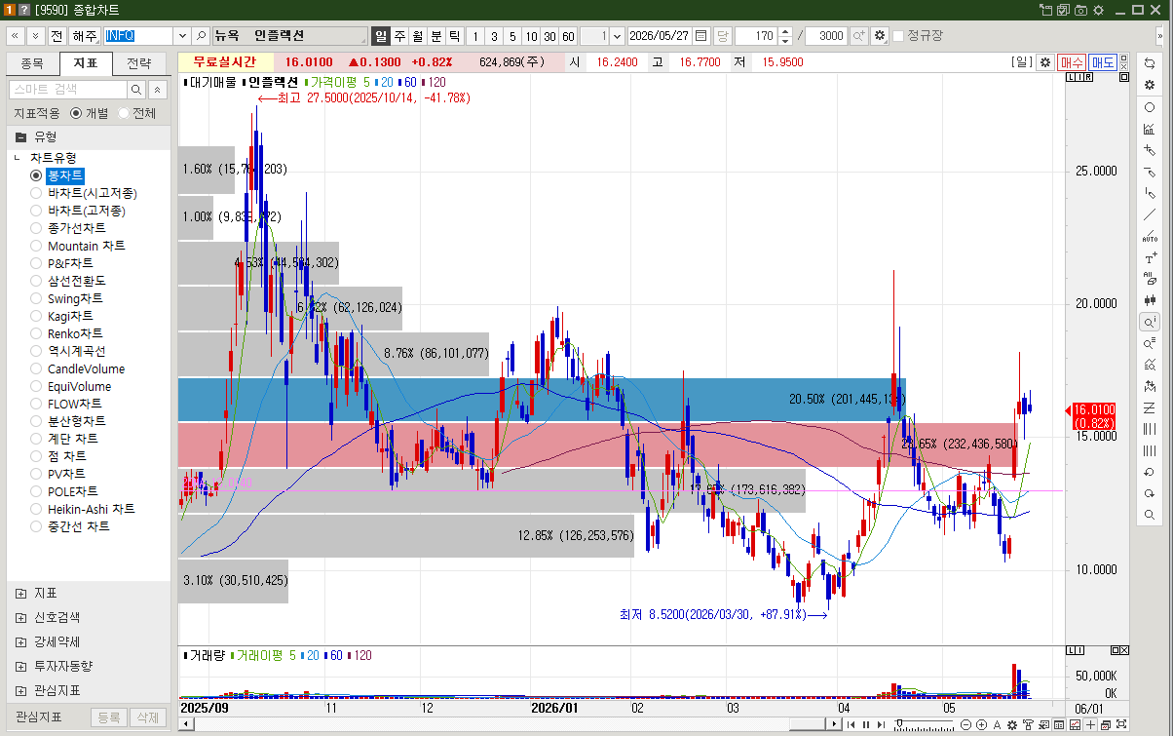The image size is (1173, 736).
Task: Select the 일 daily period button
Action: tap(381, 35)
